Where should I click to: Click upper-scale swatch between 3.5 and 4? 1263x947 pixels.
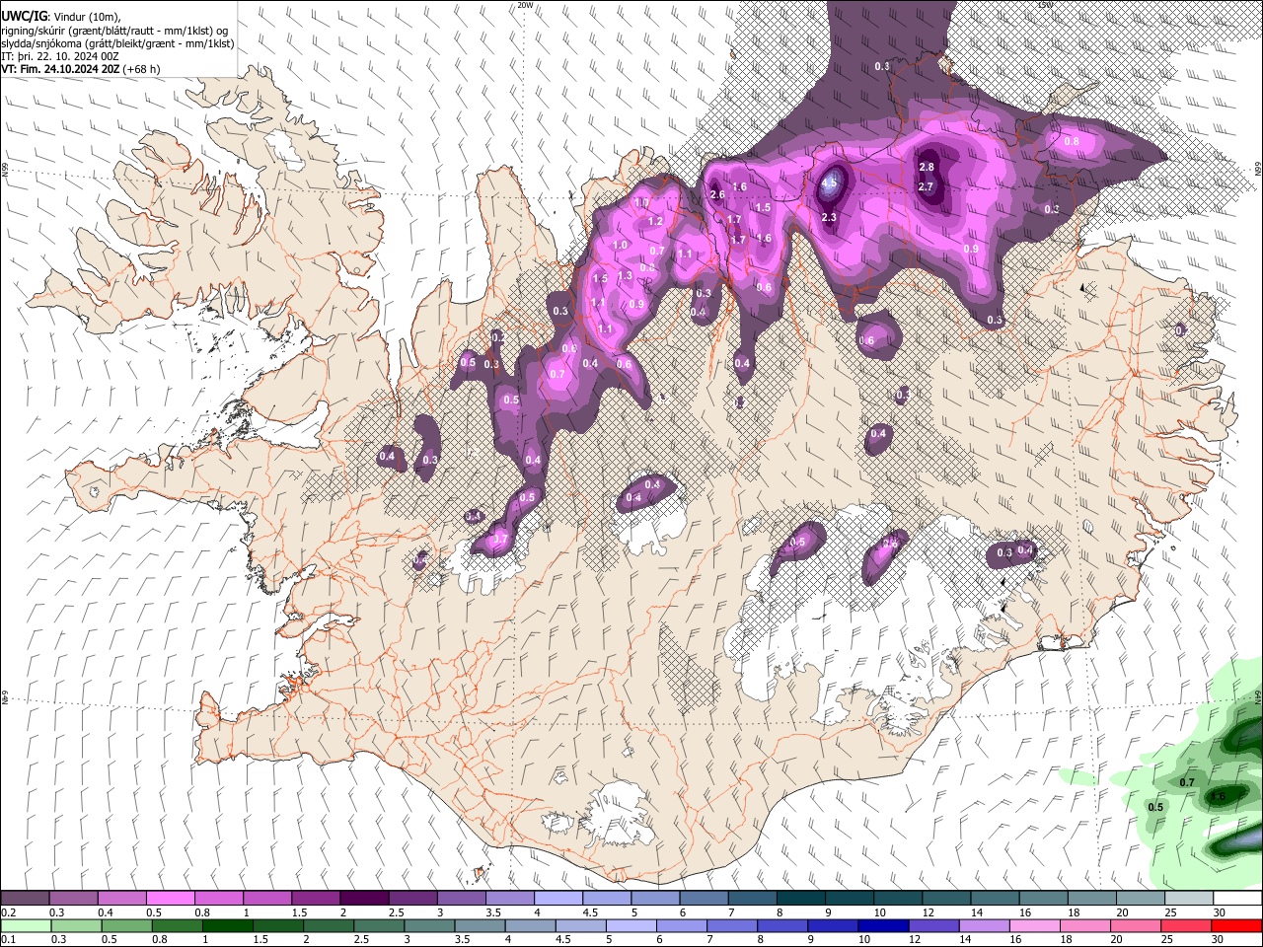[509, 898]
